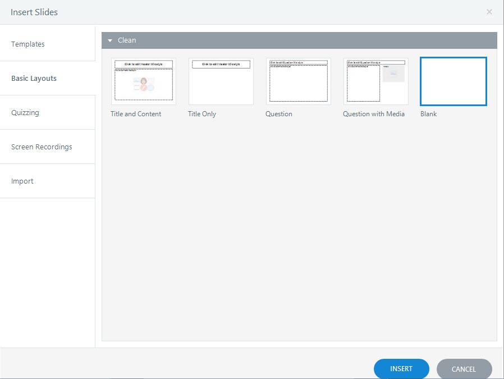
Task: Go to the Screen Recordings tab
Action: [42, 147]
